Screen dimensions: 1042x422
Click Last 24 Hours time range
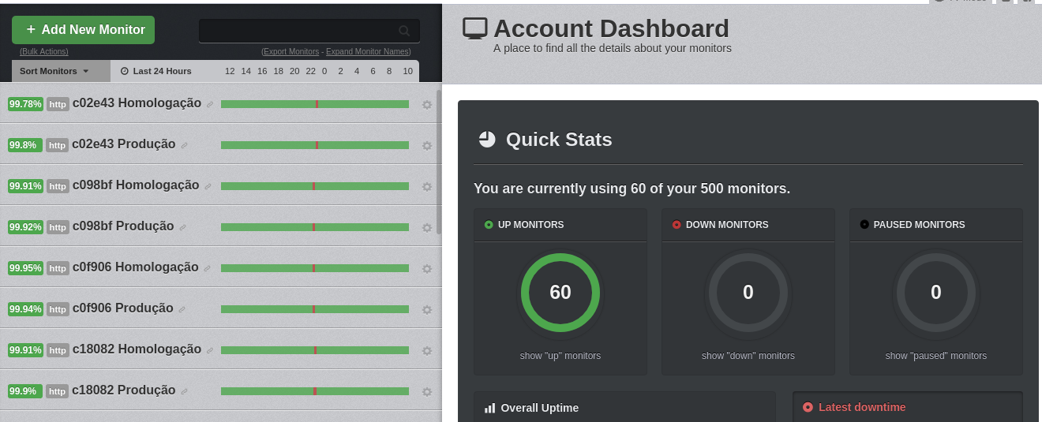coord(156,71)
